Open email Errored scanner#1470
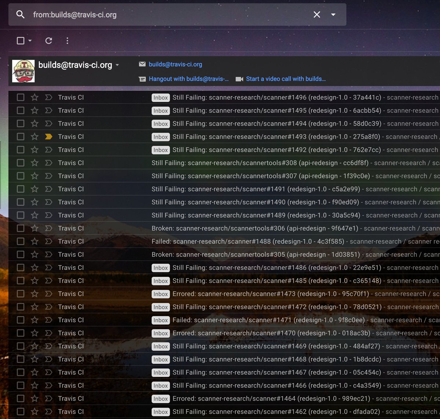This screenshot has height=419, width=440. click(224, 333)
